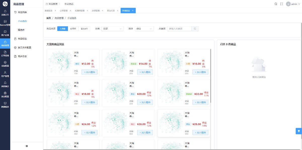
Task: Add the ¥26.00 product to 精选
Action: click(x=145, y=132)
